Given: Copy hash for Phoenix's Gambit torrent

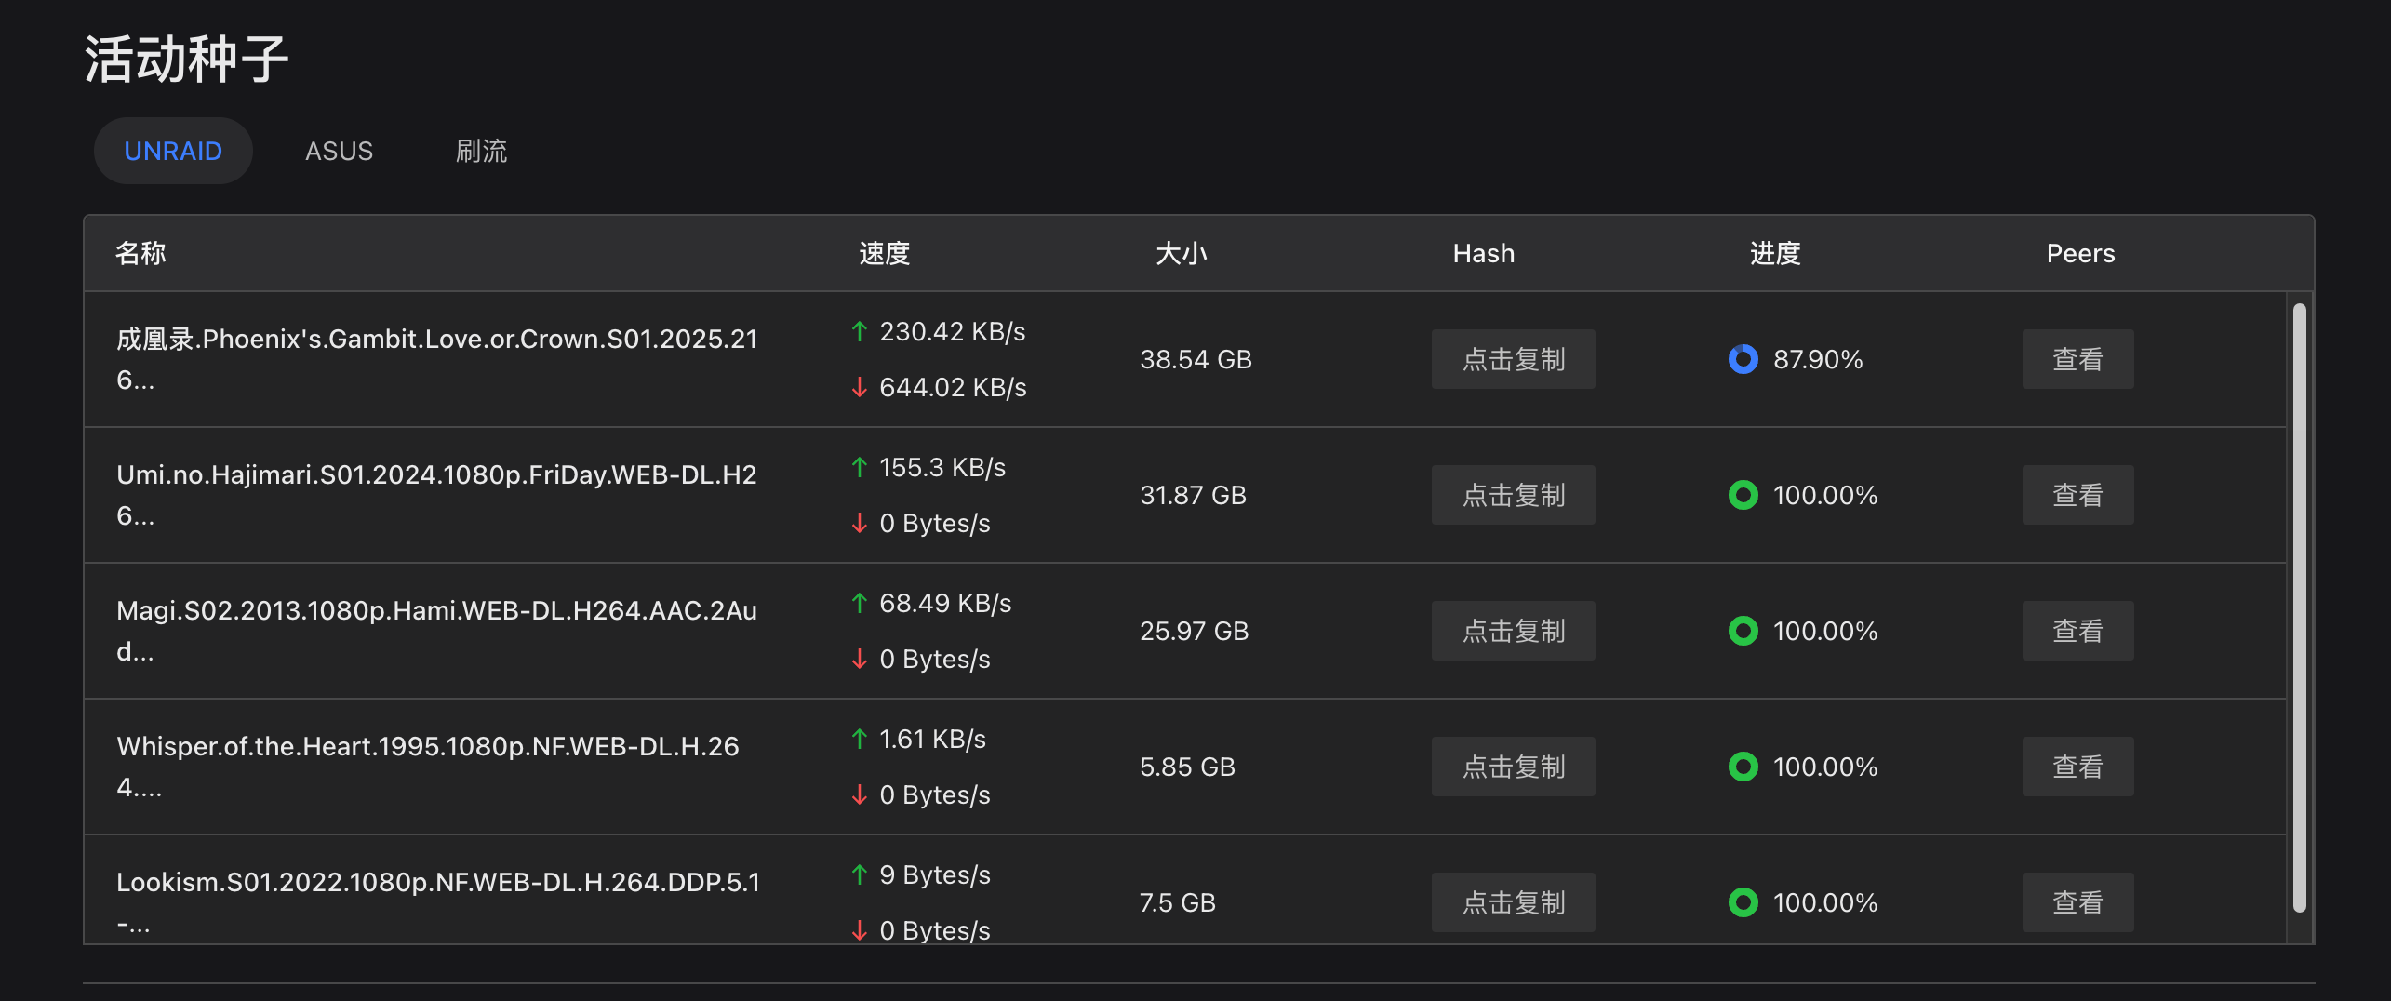Looking at the screenshot, I should [1513, 359].
